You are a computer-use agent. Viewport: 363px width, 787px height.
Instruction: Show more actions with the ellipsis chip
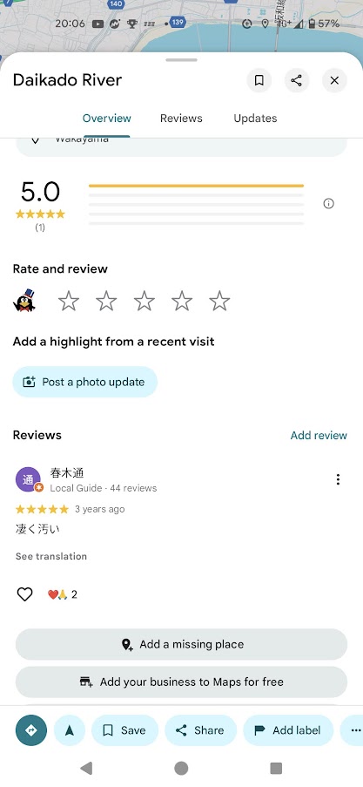point(353,730)
